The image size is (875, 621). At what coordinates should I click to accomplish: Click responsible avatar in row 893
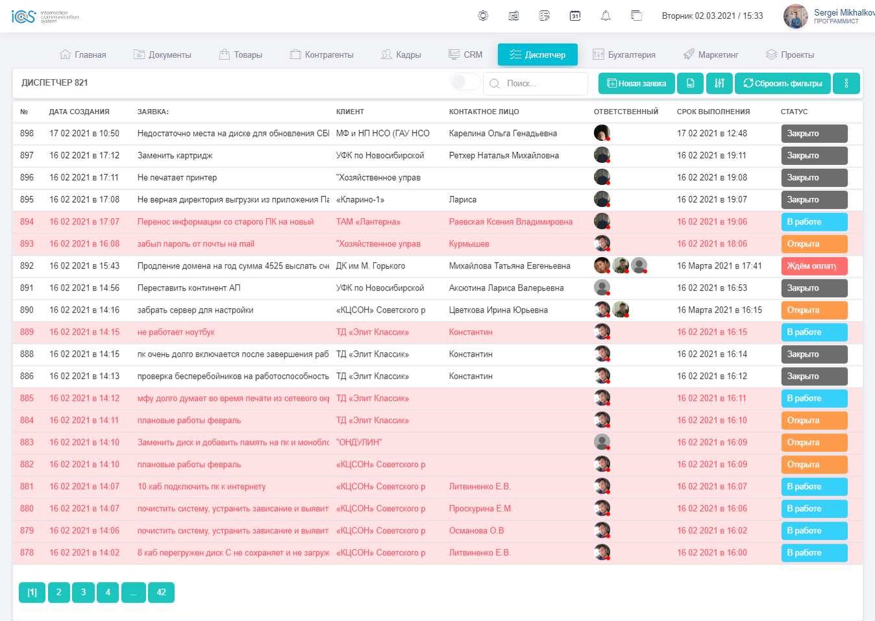coord(602,243)
